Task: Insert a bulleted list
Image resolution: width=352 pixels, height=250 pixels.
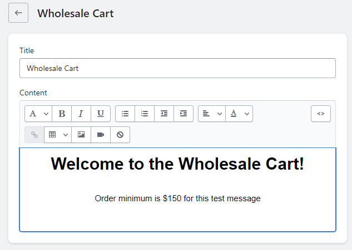Action: (x=125, y=114)
